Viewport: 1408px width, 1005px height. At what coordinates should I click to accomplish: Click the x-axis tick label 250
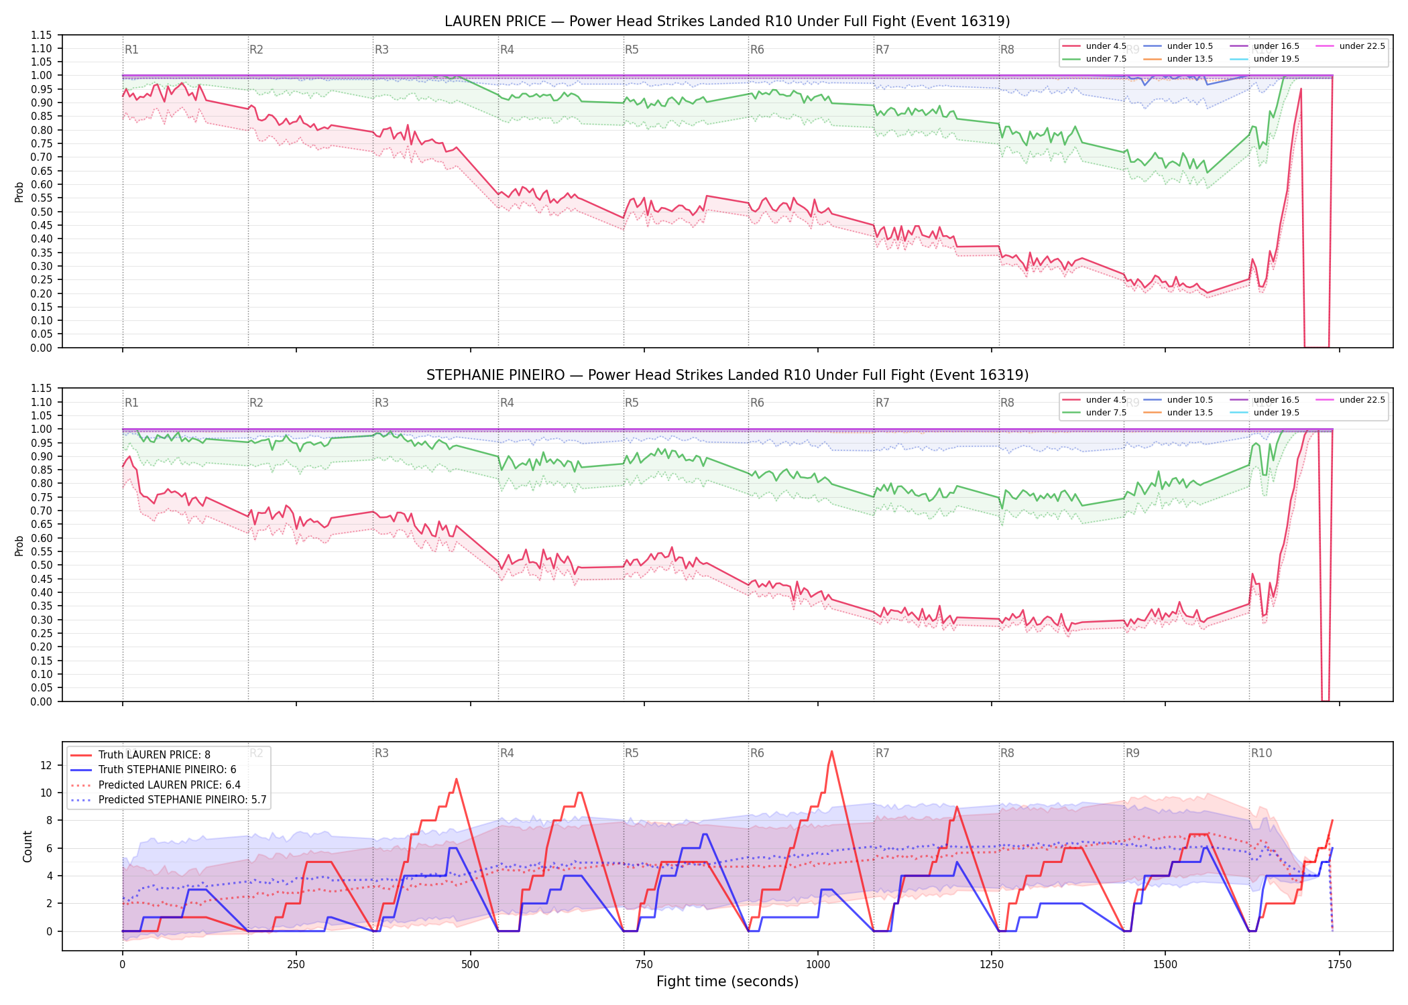tap(296, 965)
